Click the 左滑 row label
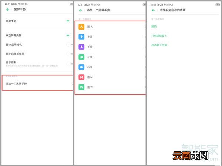The image size is (222, 166). click(x=90, y=57)
